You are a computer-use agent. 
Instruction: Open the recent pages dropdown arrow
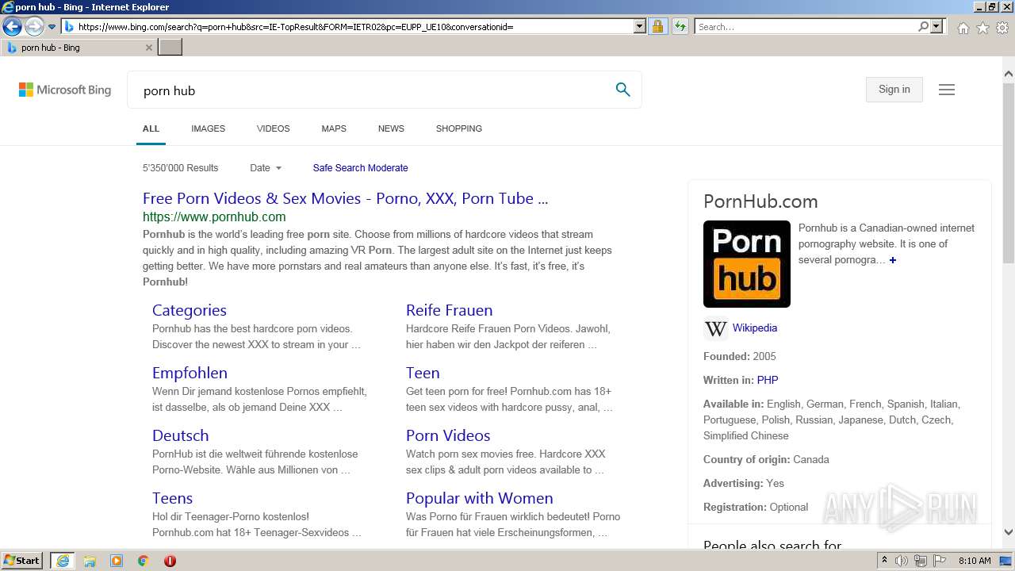52,27
